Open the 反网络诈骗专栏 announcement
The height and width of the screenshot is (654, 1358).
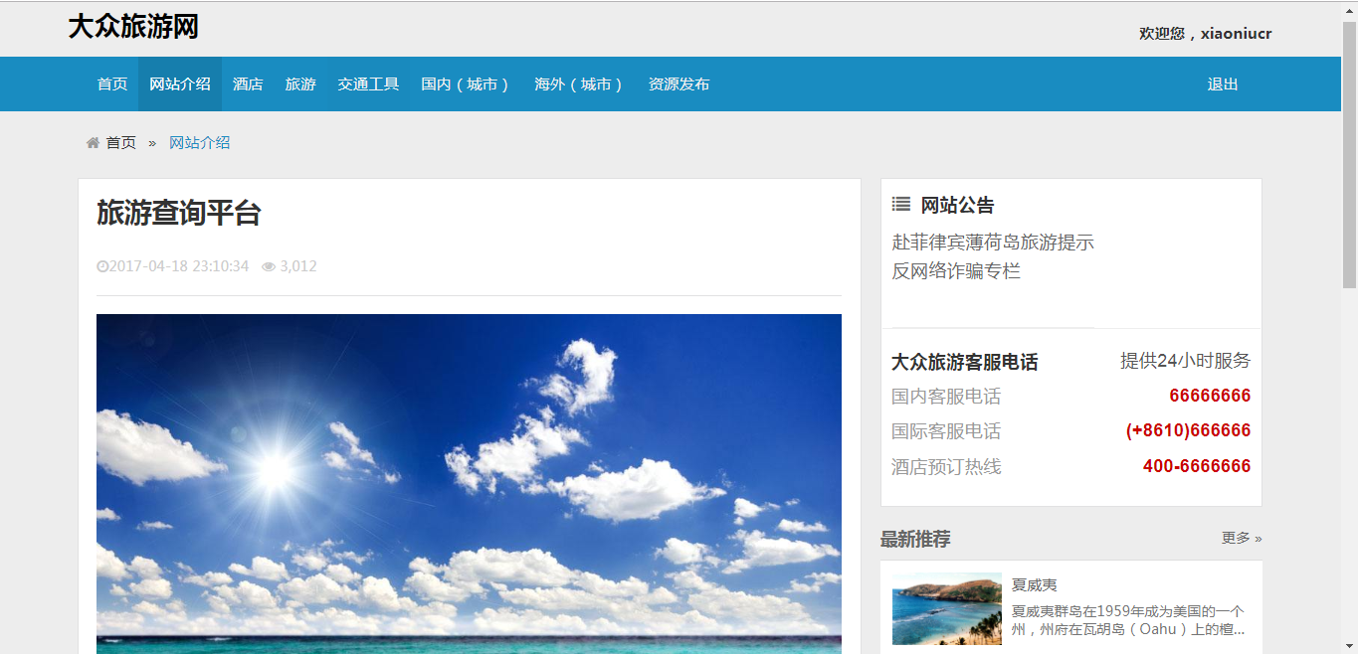(956, 271)
